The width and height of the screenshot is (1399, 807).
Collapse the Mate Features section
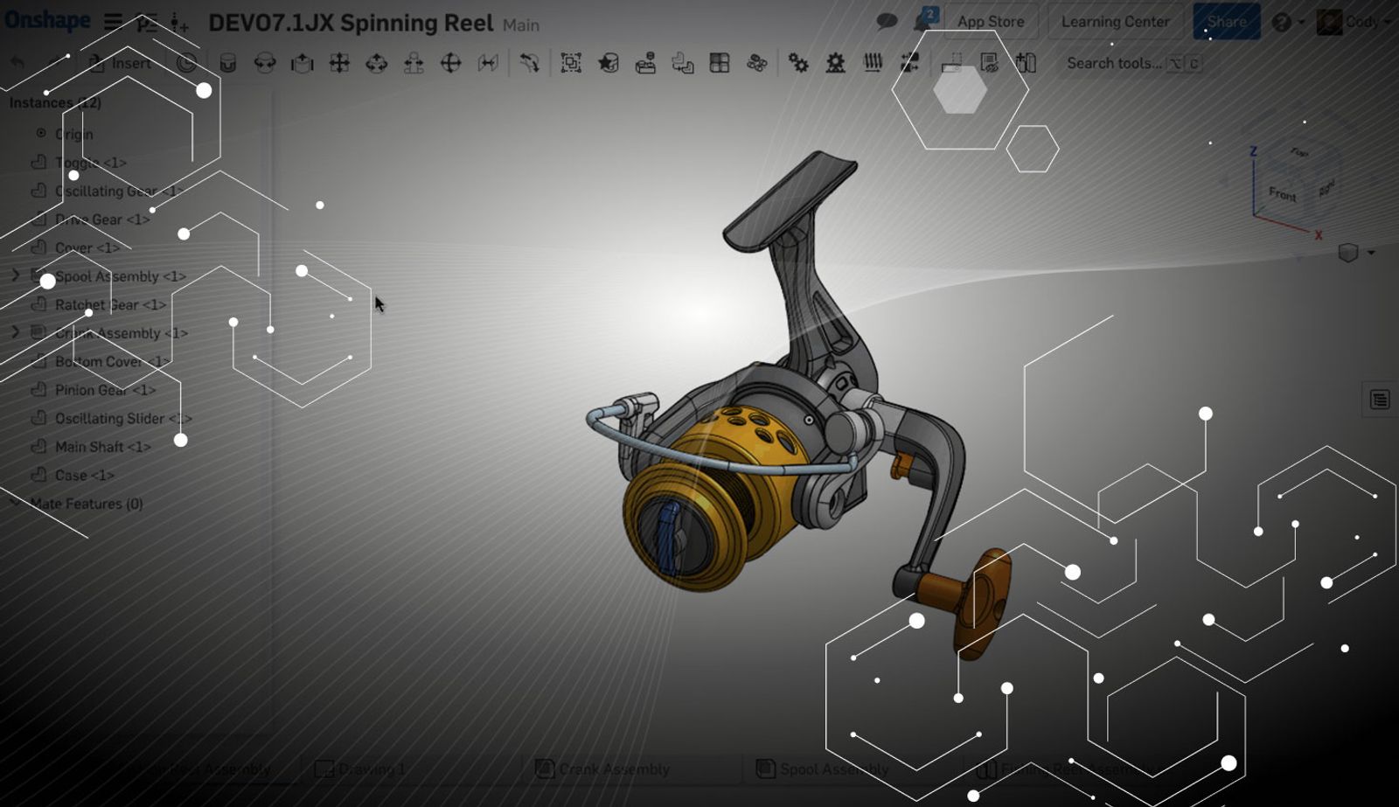(x=15, y=503)
